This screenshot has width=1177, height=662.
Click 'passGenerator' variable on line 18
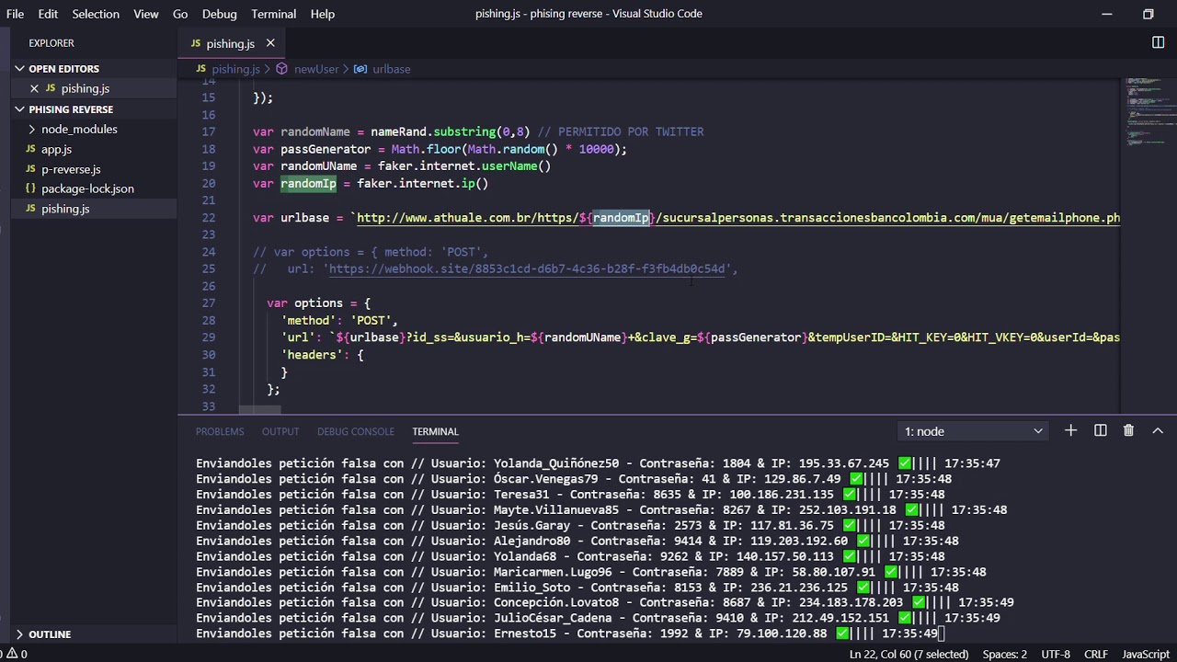326,149
